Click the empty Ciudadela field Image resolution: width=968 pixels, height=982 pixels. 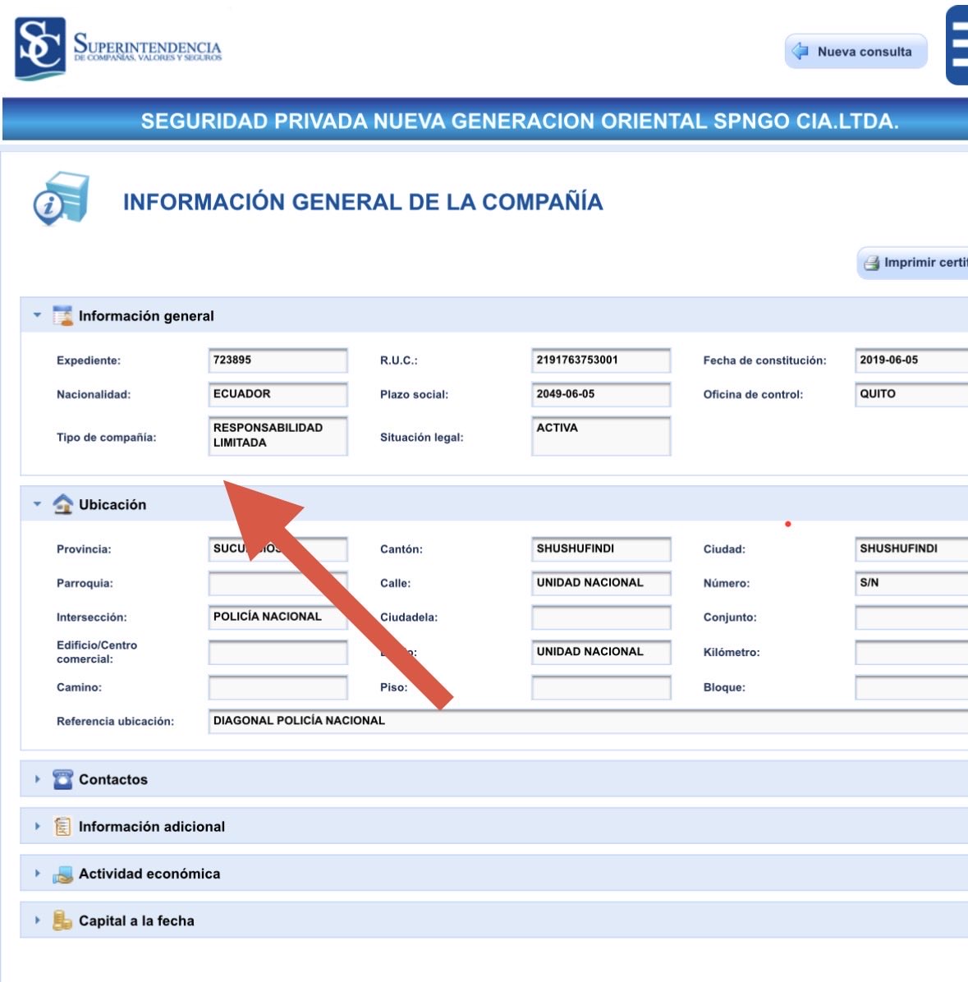pyautogui.click(x=601, y=617)
